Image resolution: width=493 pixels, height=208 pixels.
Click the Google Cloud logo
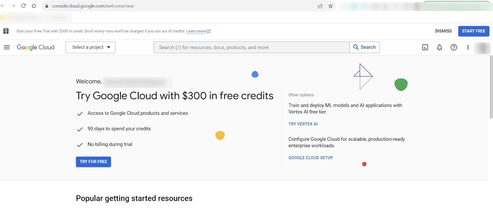coord(35,47)
